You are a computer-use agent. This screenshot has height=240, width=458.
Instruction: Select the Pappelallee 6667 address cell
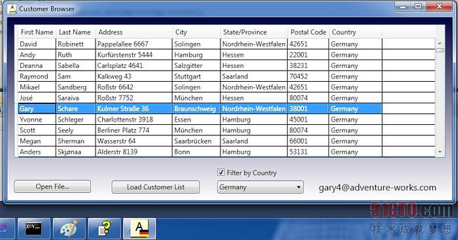pos(134,44)
